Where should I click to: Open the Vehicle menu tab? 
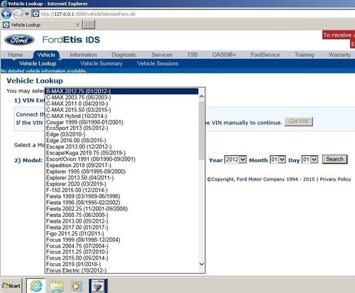pyautogui.click(x=46, y=55)
